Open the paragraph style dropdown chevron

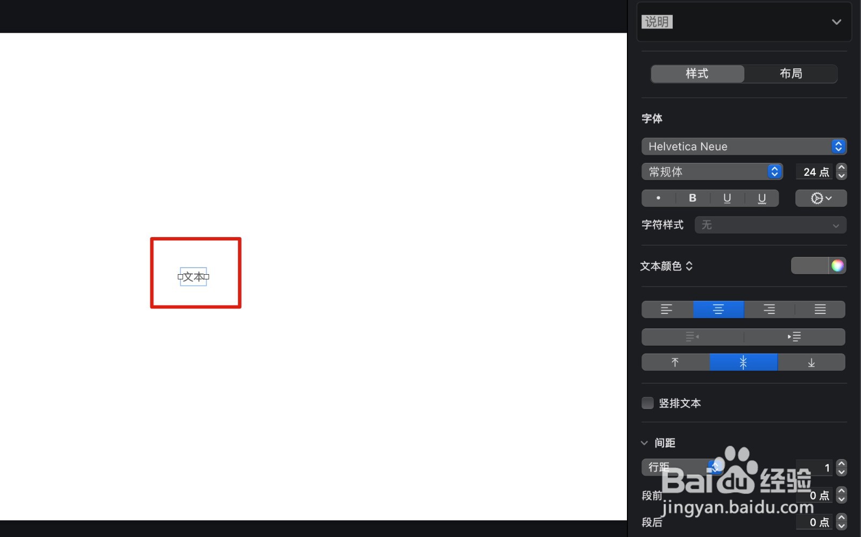[x=836, y=22]
